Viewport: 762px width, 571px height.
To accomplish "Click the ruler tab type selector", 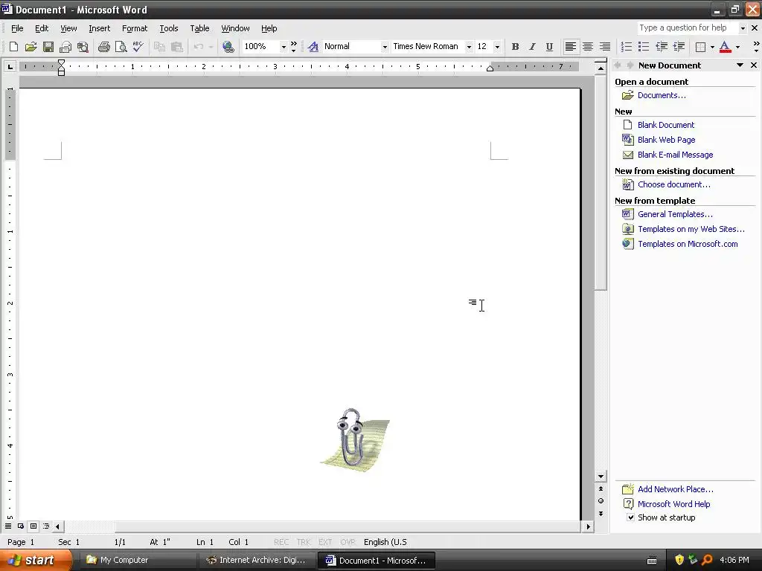I will [10, 66].
